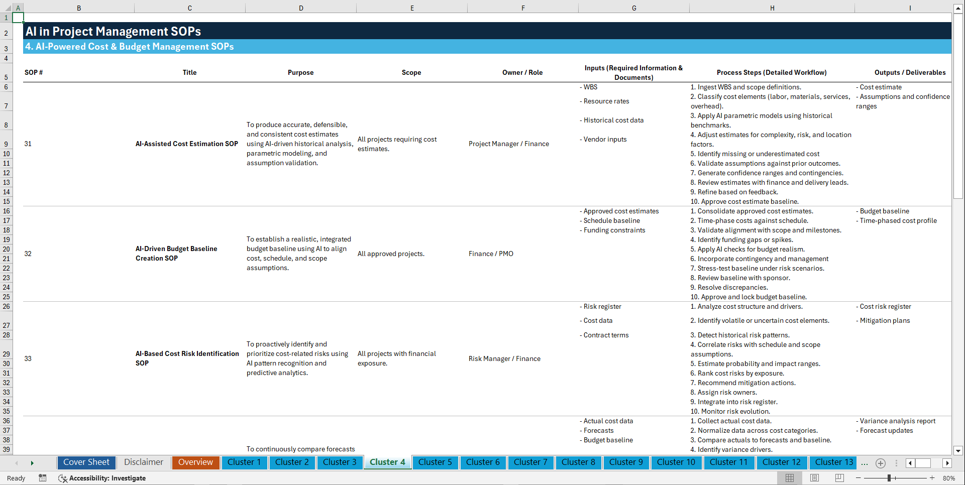Select column F header
Viewport: 965px width, 485px height.
click(523, 8)
